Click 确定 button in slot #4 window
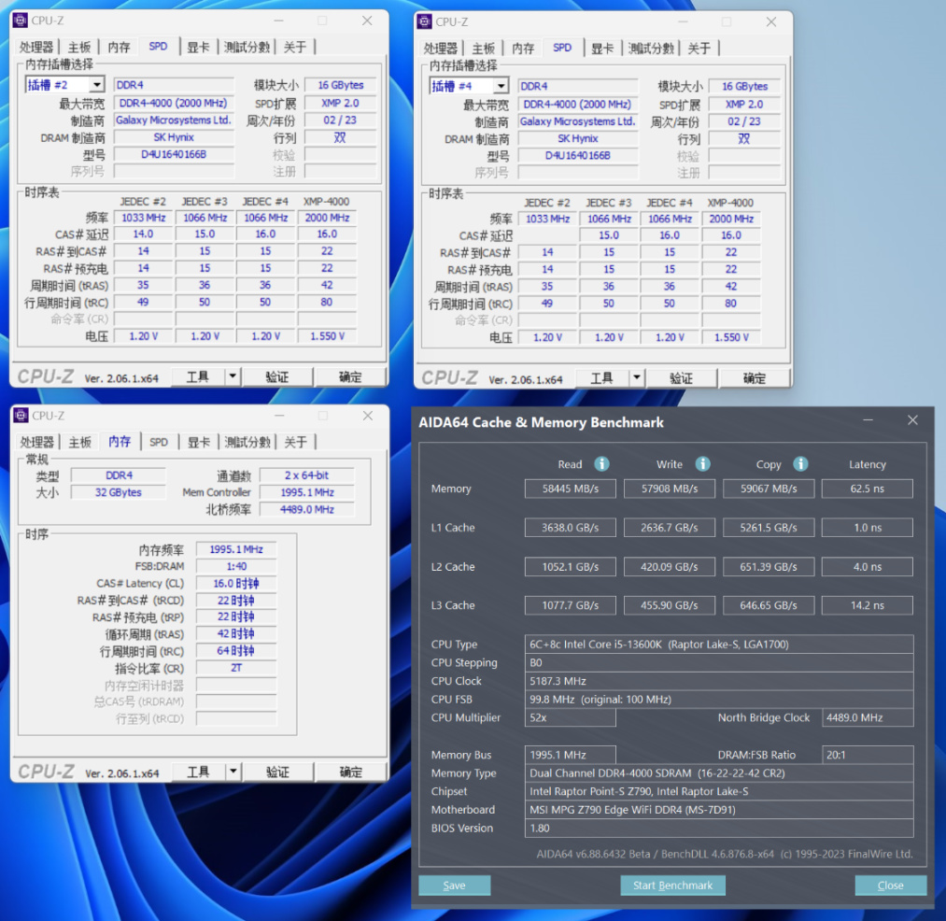The width and height of the screenshot is (946, 921). pyautogui.click(x=755, y=377)
